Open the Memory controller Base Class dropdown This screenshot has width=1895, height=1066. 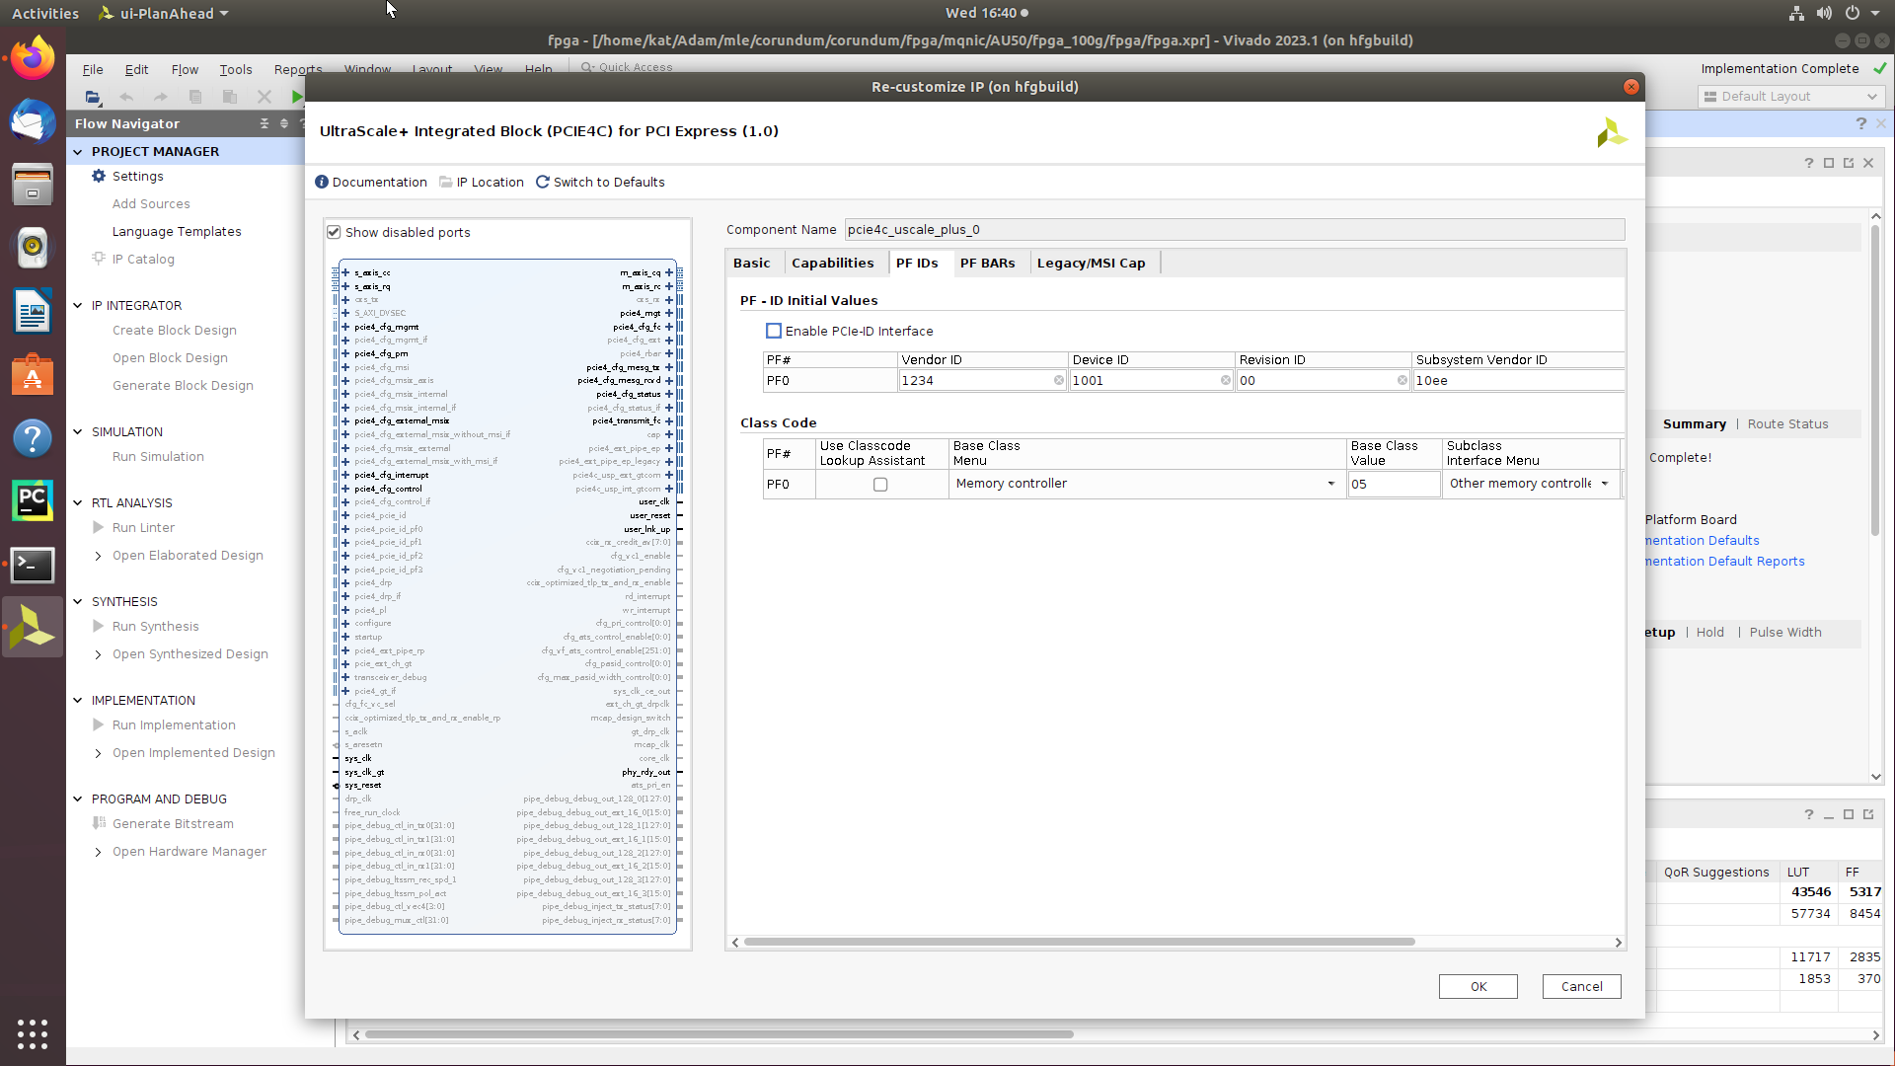pos(1330,484)
